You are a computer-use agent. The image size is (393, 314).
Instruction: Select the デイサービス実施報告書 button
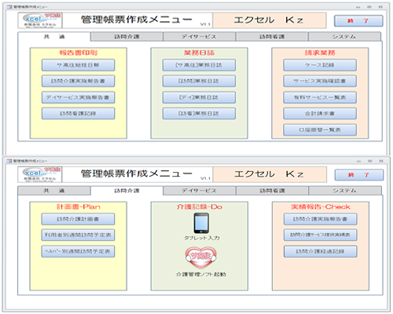[78, 97]
